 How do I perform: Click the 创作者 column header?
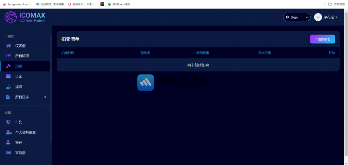(145, 53)
